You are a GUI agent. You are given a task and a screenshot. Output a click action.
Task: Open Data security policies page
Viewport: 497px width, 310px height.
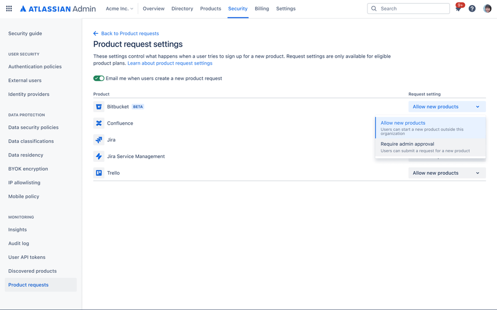point(33,127)
